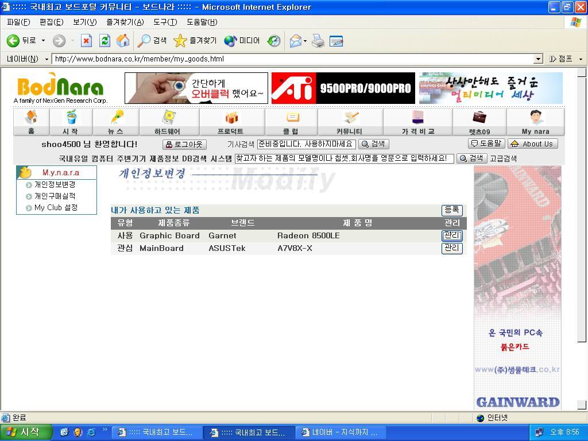Open the 도구 menu

pos(165,22)
